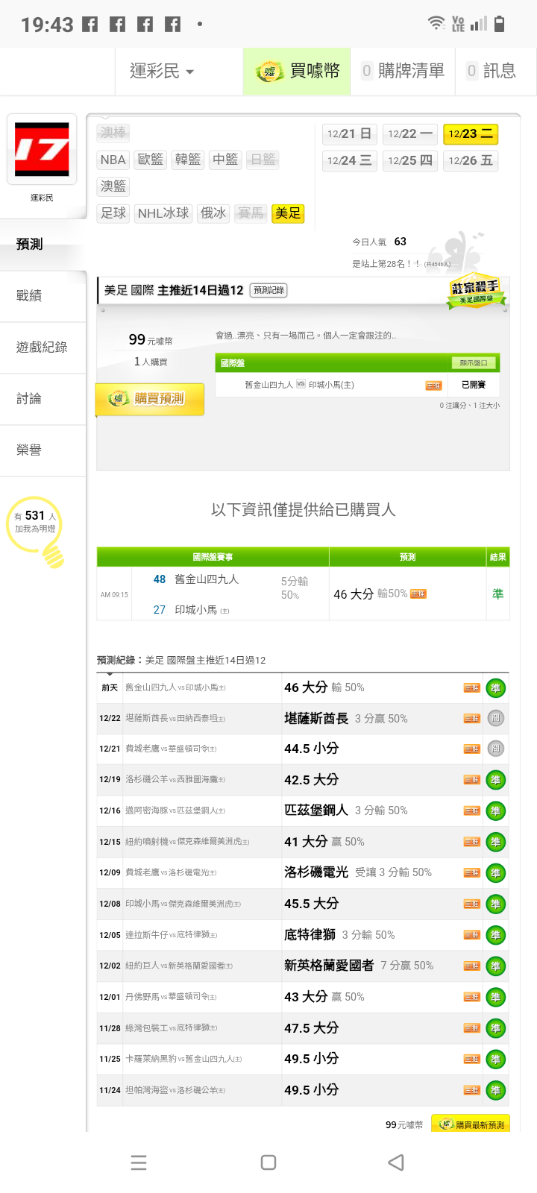Click the 購買最新預測 button at bottom
537x1193 pixels.
coord(471,1124)
